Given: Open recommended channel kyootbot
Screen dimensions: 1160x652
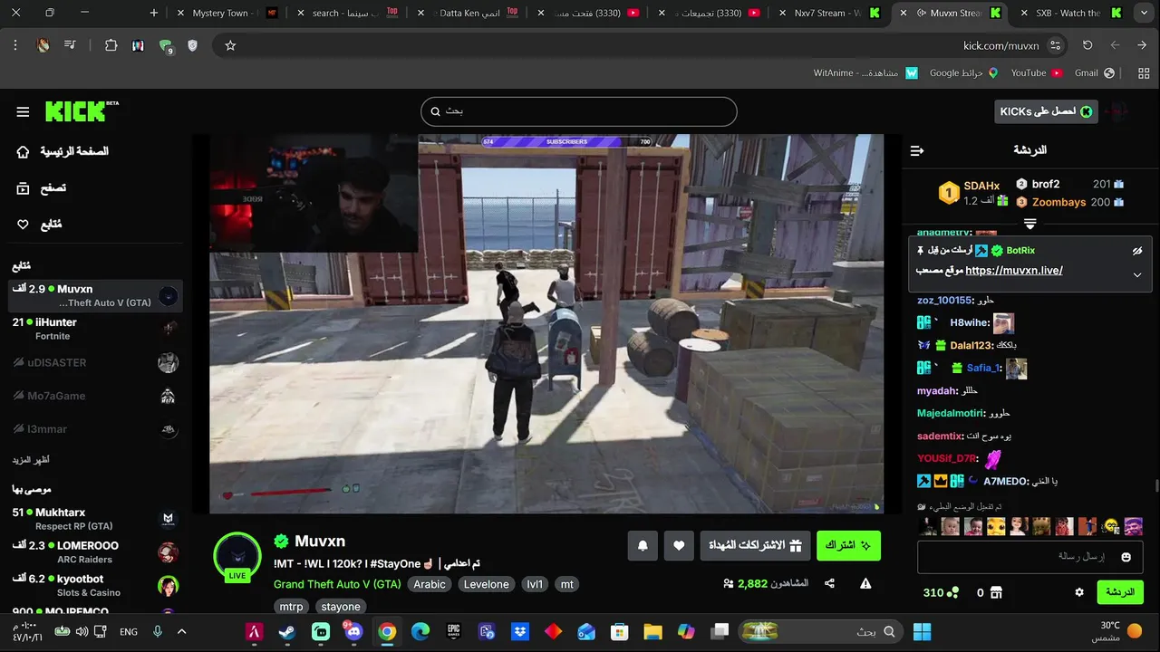Looking at the screenshot, I should click(x=95, y=585).
